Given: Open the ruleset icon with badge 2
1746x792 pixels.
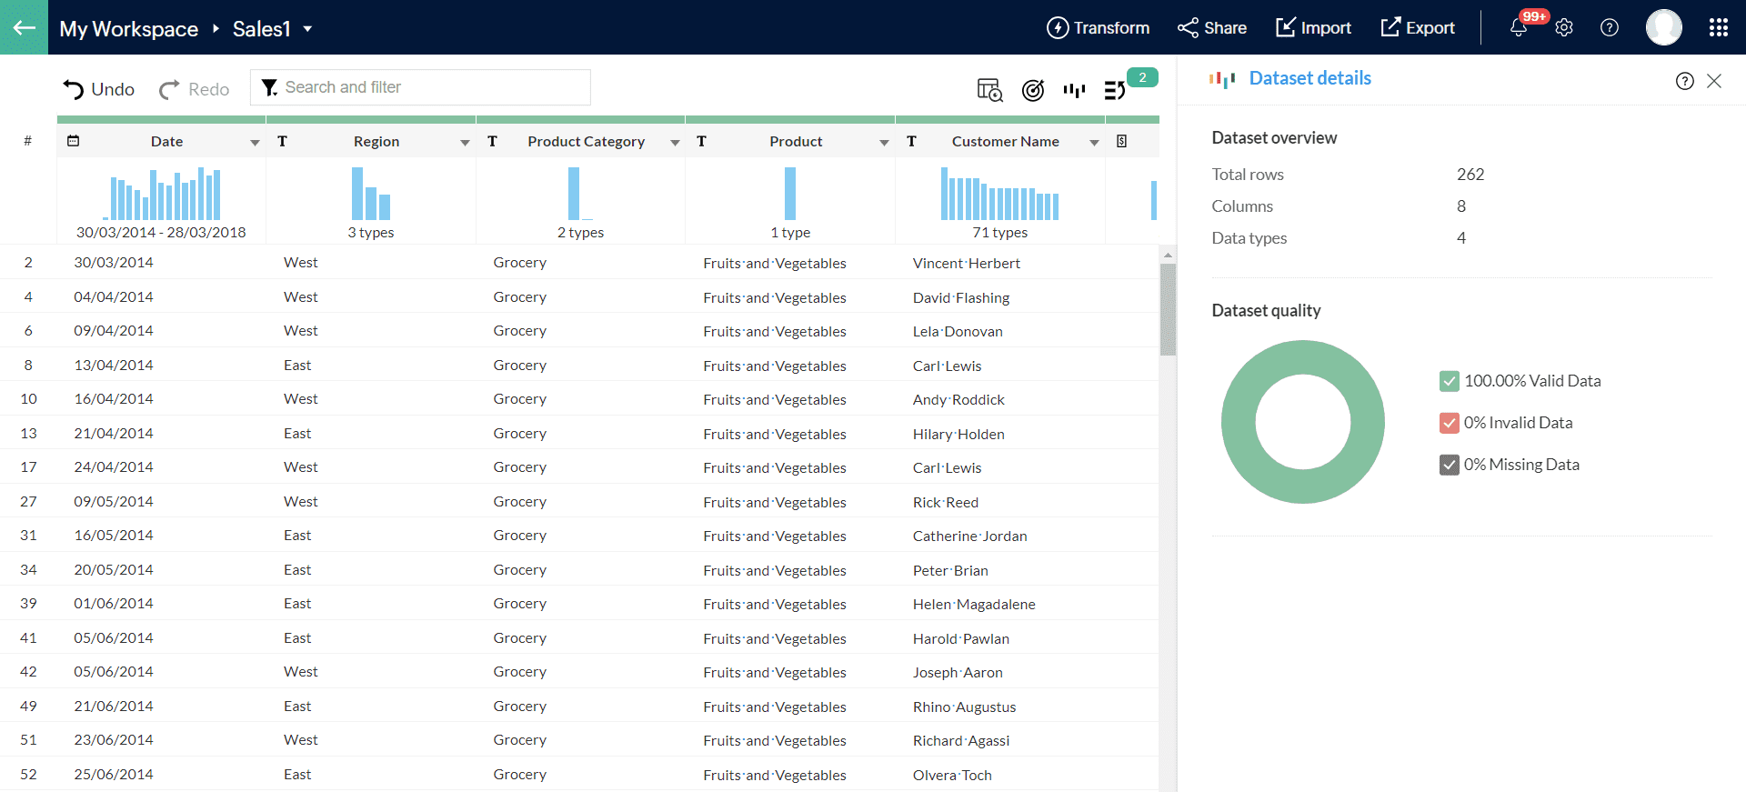Looking at the screenshot, I should [1116, 90].
